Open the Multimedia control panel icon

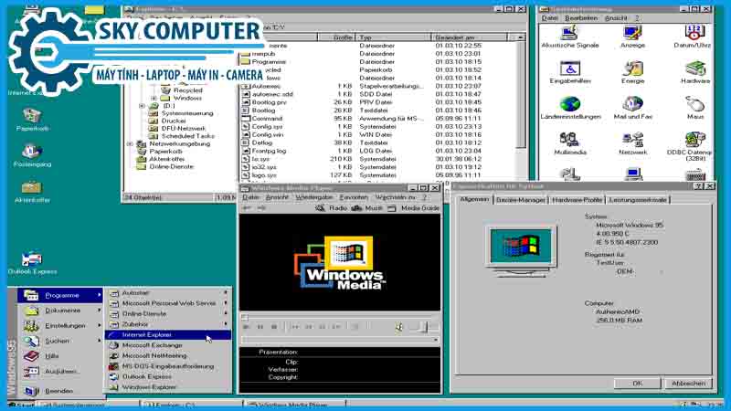(569, 143)
